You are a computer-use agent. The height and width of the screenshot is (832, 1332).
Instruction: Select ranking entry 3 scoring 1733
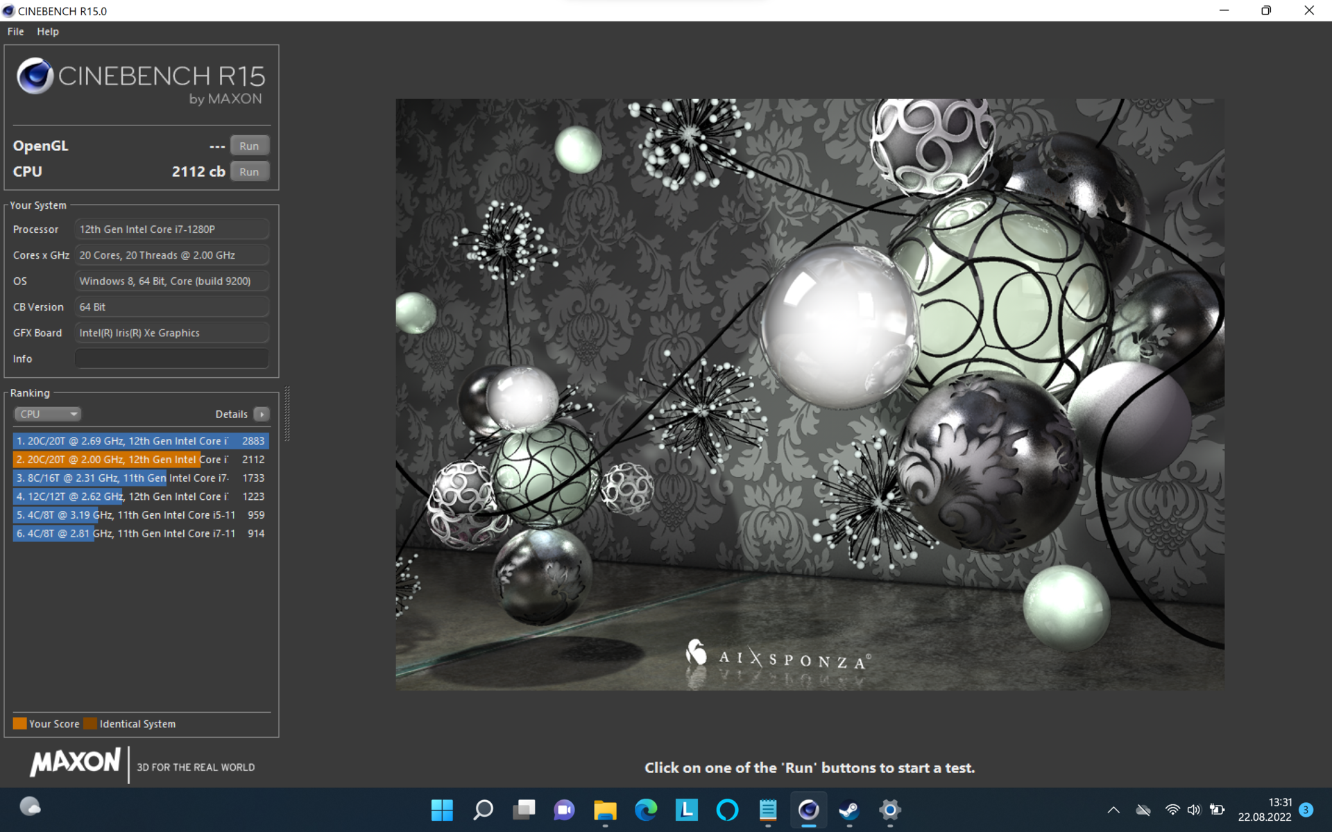click(x=141, y=478)
